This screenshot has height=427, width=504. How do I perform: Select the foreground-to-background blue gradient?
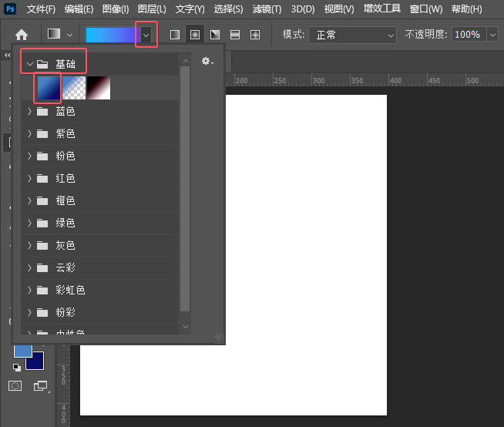tap(49, 88)
